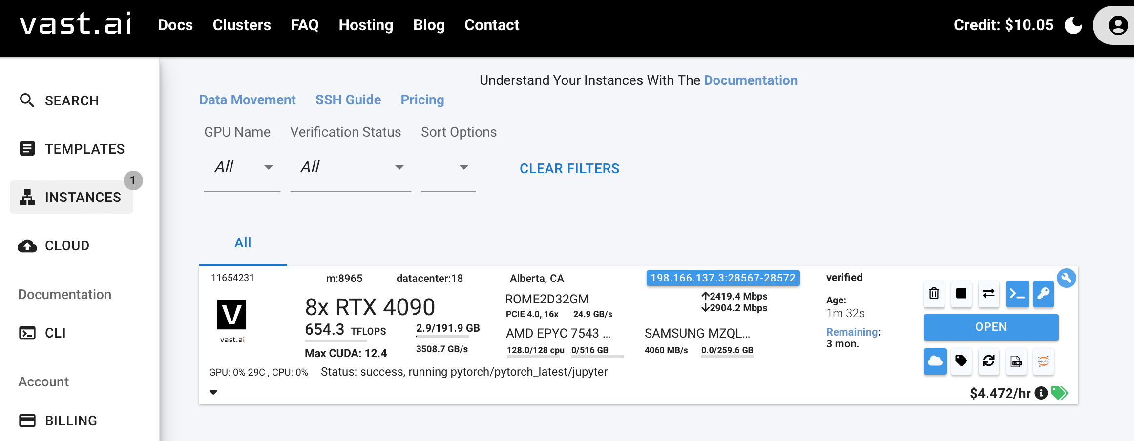Open the Verification Status dropdown
This screenshot has width=1134, height=441.
351,168
